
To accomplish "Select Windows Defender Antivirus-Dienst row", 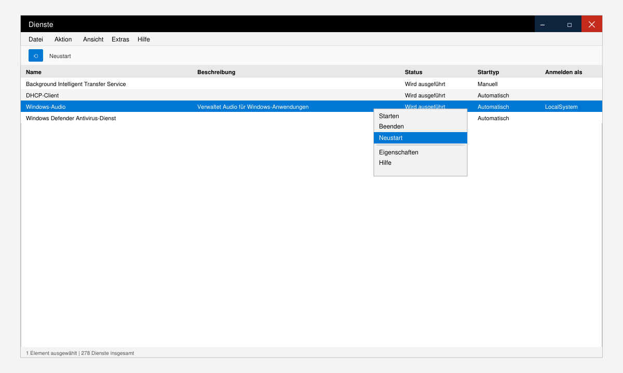I will tap(311, 118).
